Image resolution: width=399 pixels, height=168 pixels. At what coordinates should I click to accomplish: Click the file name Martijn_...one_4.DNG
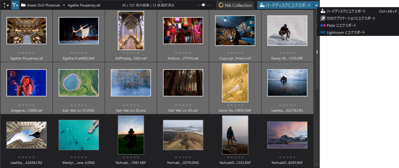click(78, 163)
